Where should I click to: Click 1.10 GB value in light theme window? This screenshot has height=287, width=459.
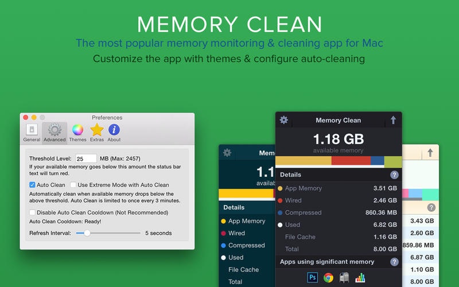pyautogui.click(x=422, y=269)
